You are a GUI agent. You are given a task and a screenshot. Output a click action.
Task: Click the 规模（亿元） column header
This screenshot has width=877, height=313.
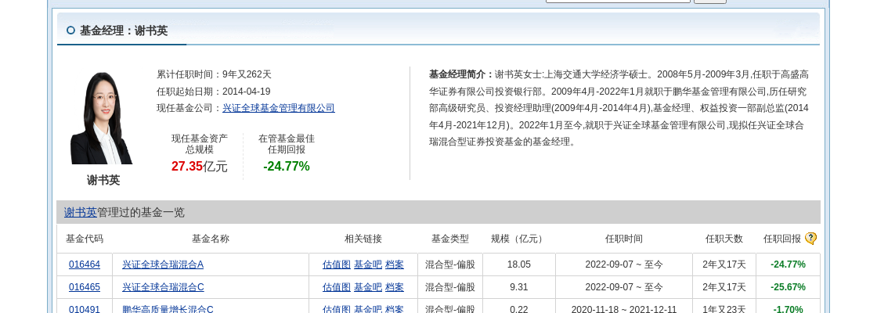coord(518,239)
